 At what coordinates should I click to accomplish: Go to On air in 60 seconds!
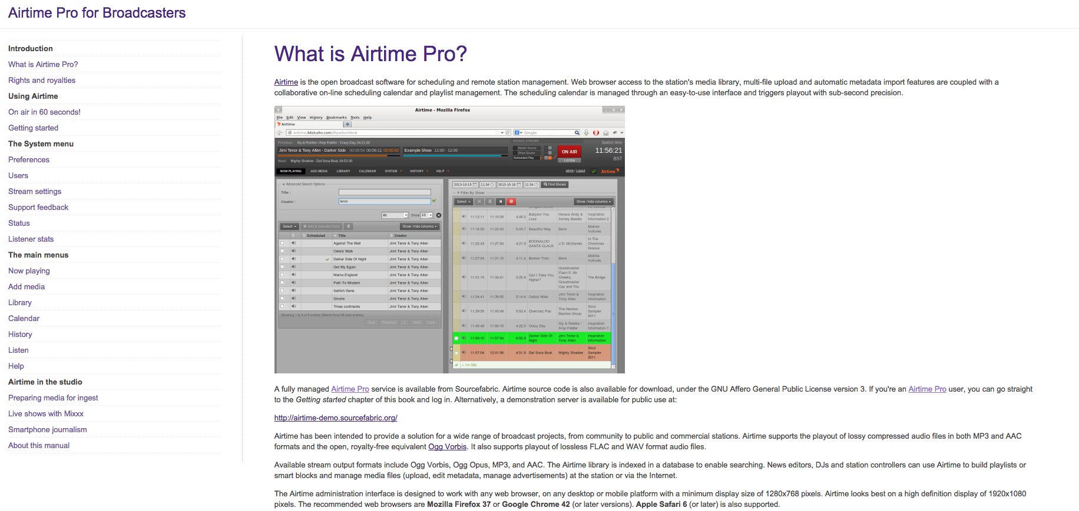(44, 112)
